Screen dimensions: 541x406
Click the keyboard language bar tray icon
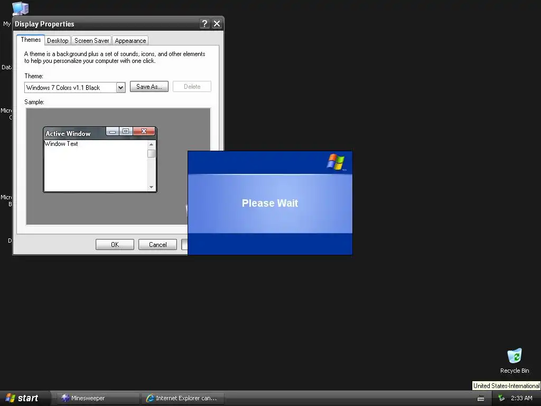pyautogui.click(x=481, y=399)
